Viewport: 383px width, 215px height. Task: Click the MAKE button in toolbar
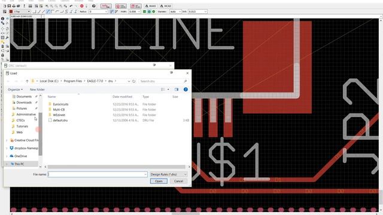point(150,6)
